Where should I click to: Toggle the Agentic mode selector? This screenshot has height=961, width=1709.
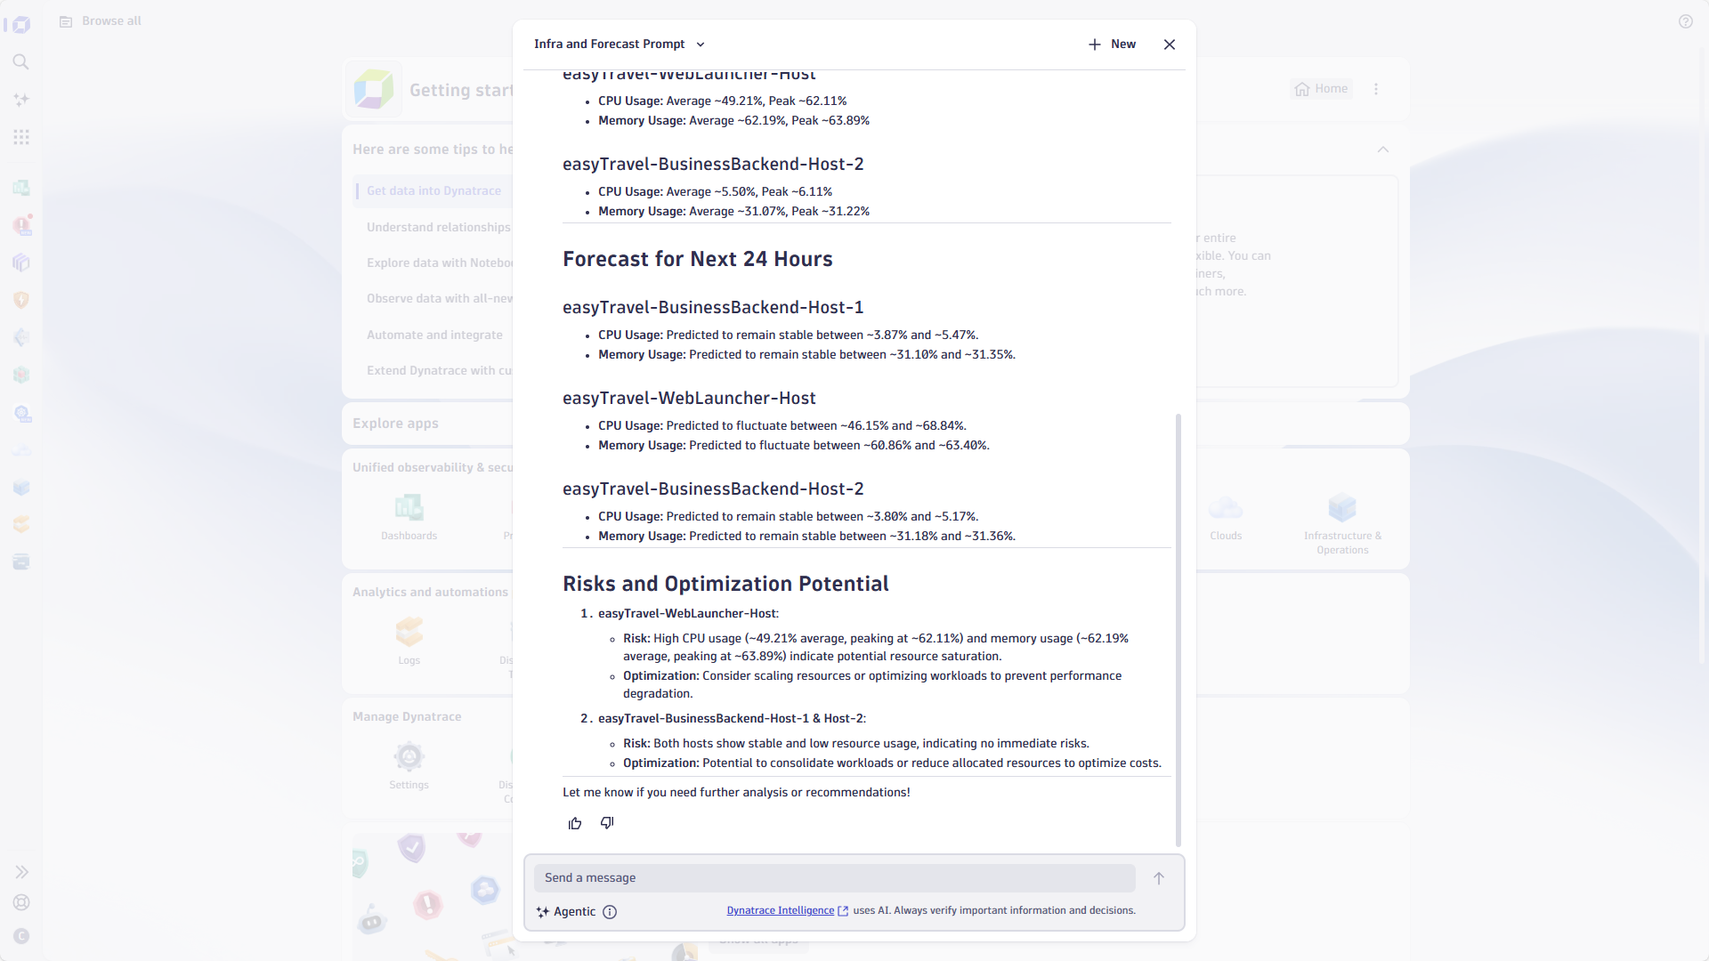(569, 911)
